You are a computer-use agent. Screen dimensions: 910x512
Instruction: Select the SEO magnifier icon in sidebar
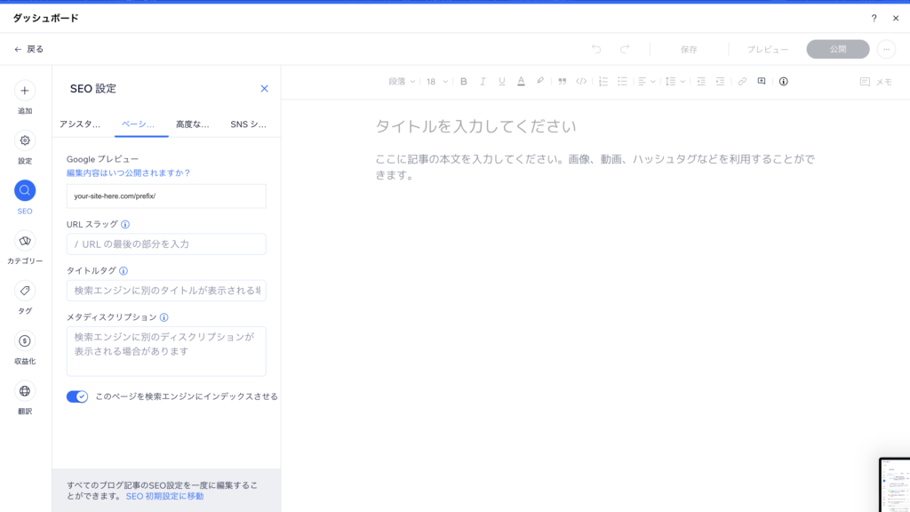[24, 190]
